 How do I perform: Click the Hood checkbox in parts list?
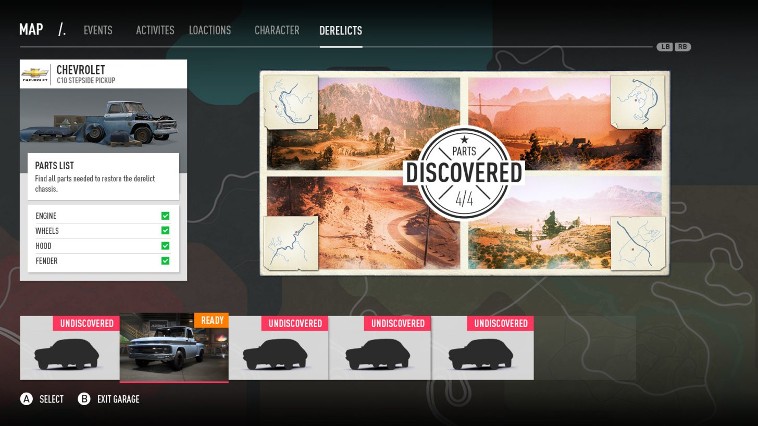(165, 246)
